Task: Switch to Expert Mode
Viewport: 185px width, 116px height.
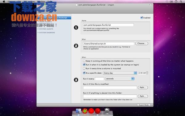Action: pos(144,105)
